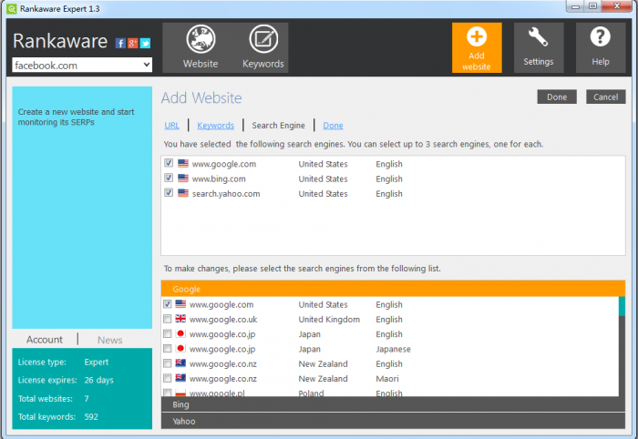638x439 pixels.
Task: Click www.google.co.uk engine name
Action: point(223,319)
